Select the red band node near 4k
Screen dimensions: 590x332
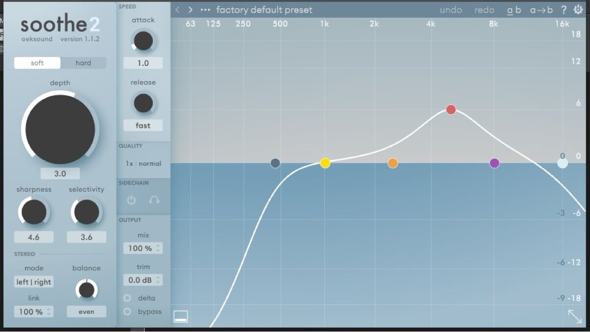point(451,109)
